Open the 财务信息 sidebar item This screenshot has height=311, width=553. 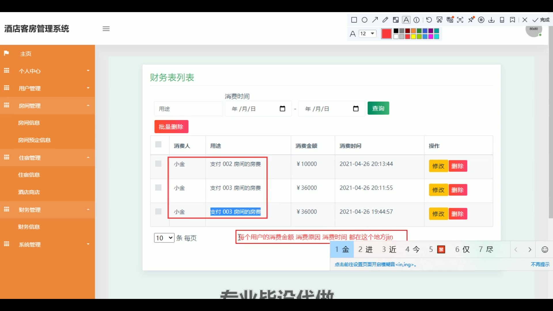[29, 227]
